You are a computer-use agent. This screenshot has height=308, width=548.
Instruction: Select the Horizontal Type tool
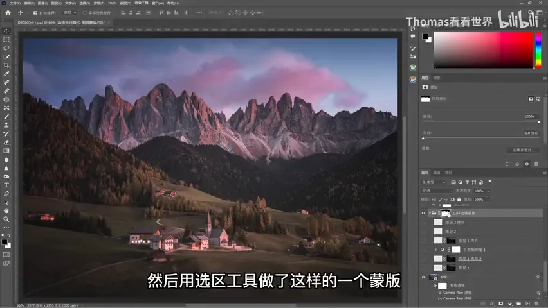6,185
